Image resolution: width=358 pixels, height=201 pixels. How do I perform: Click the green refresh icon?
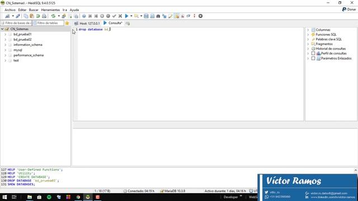[x=53, y=16]
